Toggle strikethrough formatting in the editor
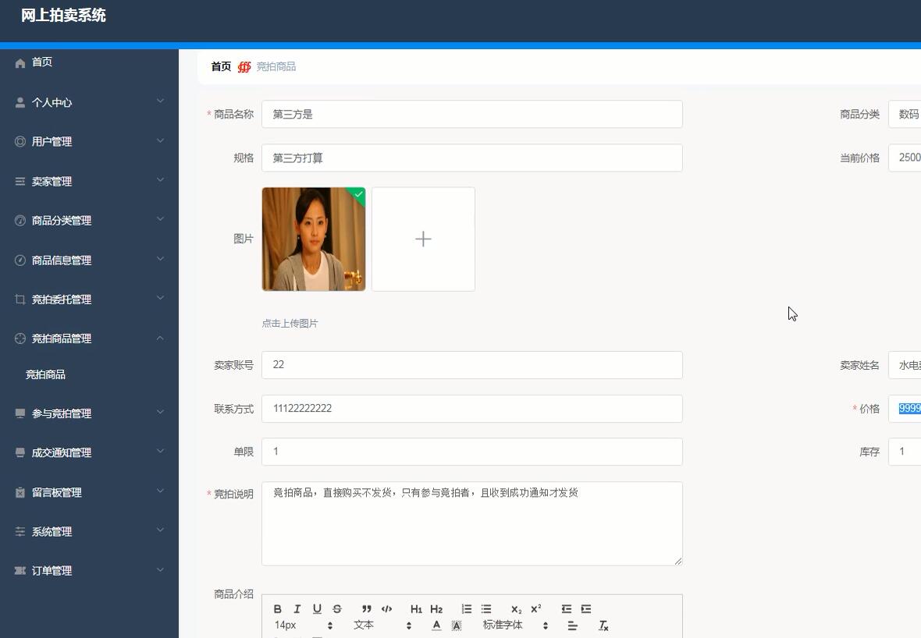Screen dimensions: 921x638 click(x=336, y=608)
